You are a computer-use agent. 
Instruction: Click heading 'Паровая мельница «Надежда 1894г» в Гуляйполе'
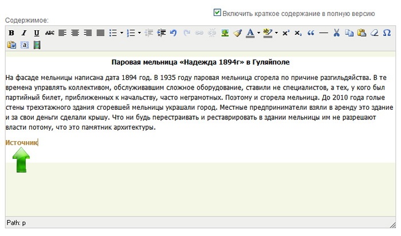coord(200,62)
